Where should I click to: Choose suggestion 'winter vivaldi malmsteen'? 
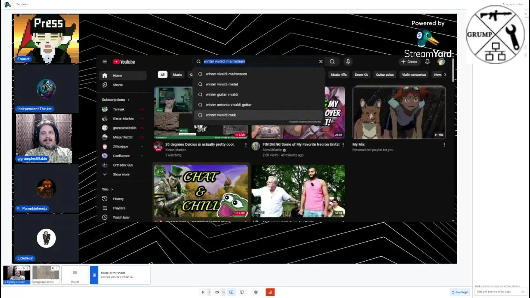coord(259,74)
